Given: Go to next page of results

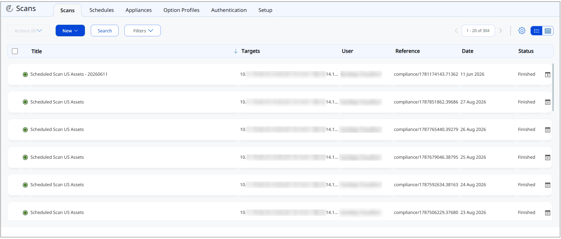Looking at the screenshot, I should pos(501,31).
